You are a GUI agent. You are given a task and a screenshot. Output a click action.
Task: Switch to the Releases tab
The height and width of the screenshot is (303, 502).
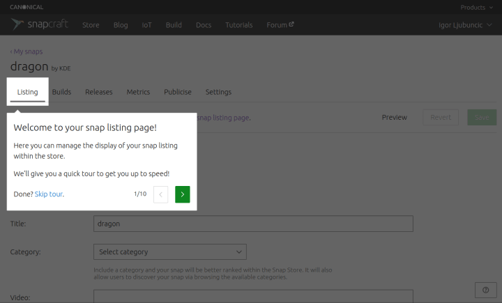[98, 92]
